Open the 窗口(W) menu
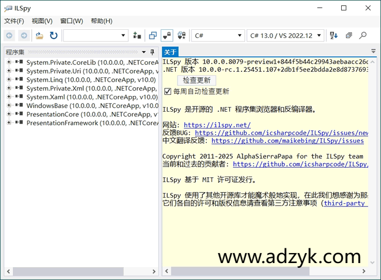The height and width of the screenshot is (280, 381). (x=72, y=21)
